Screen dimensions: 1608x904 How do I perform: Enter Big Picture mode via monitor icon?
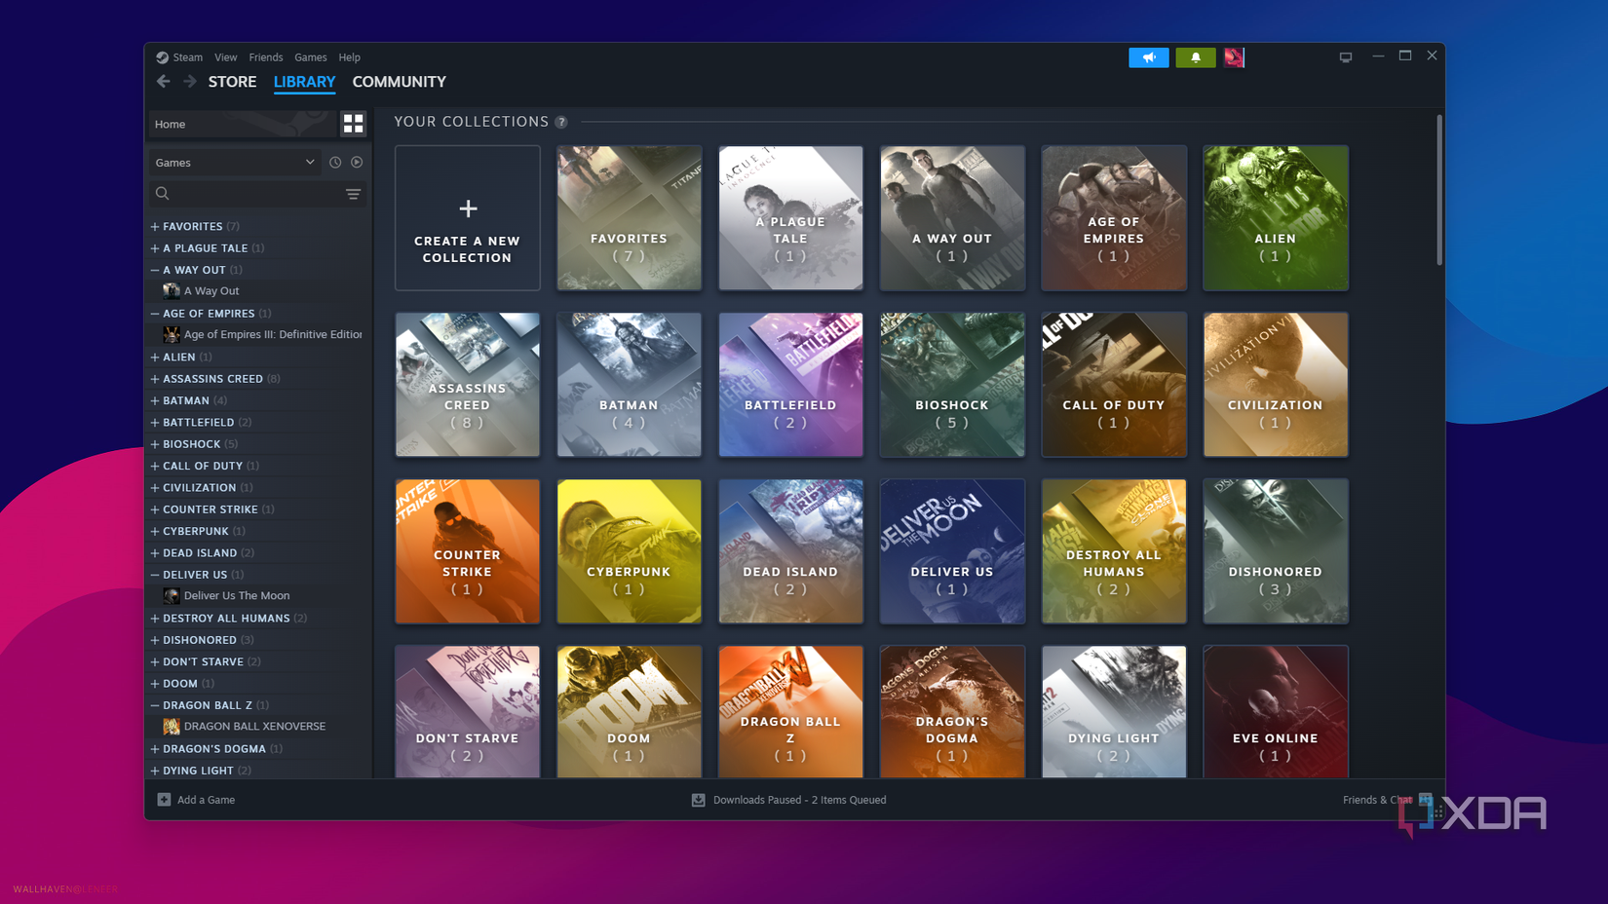pos(1346,56)
